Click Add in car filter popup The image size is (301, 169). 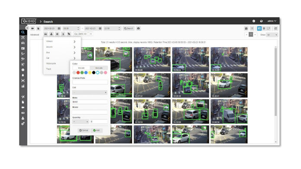click(x=96, y=131)
